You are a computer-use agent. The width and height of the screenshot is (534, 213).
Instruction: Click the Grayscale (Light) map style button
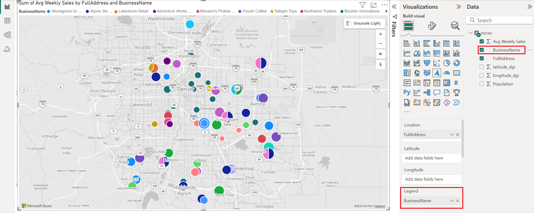(364, 23)
